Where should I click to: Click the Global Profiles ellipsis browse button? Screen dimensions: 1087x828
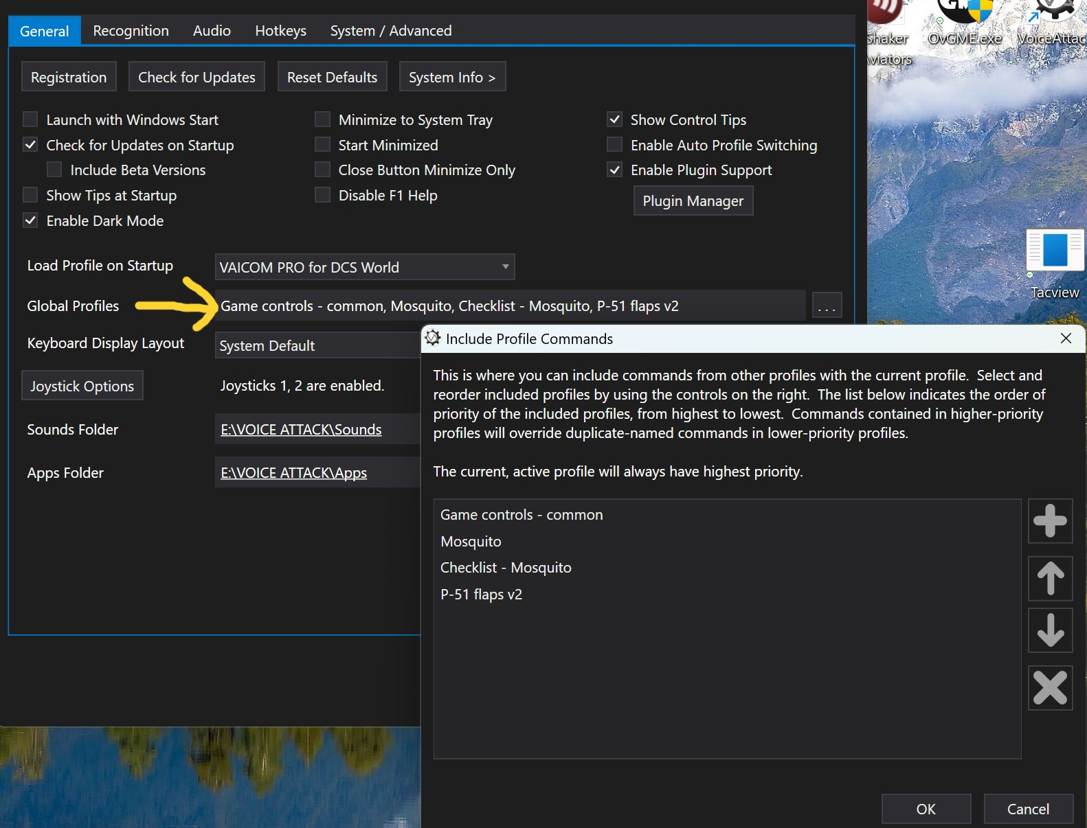[x=827, y=306]
